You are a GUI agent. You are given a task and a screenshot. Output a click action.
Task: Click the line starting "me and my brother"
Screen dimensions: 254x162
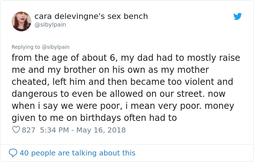pos(110,70)
